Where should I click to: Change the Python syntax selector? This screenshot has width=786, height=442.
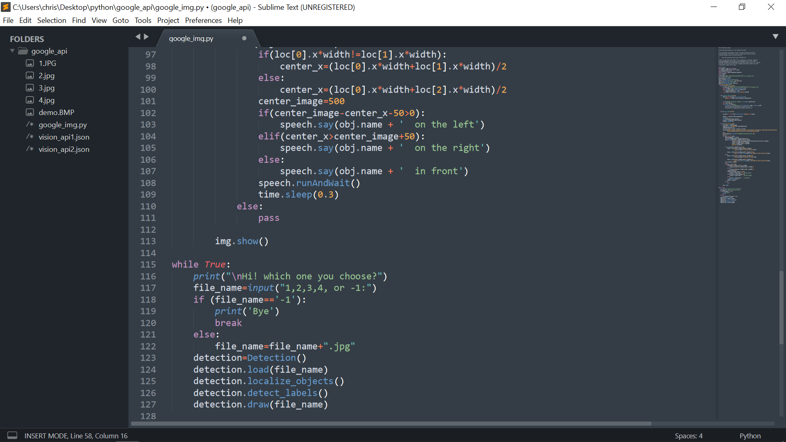[750, 436]
